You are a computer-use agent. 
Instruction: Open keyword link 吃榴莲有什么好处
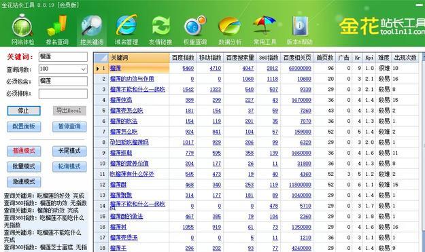pos(132,174)
